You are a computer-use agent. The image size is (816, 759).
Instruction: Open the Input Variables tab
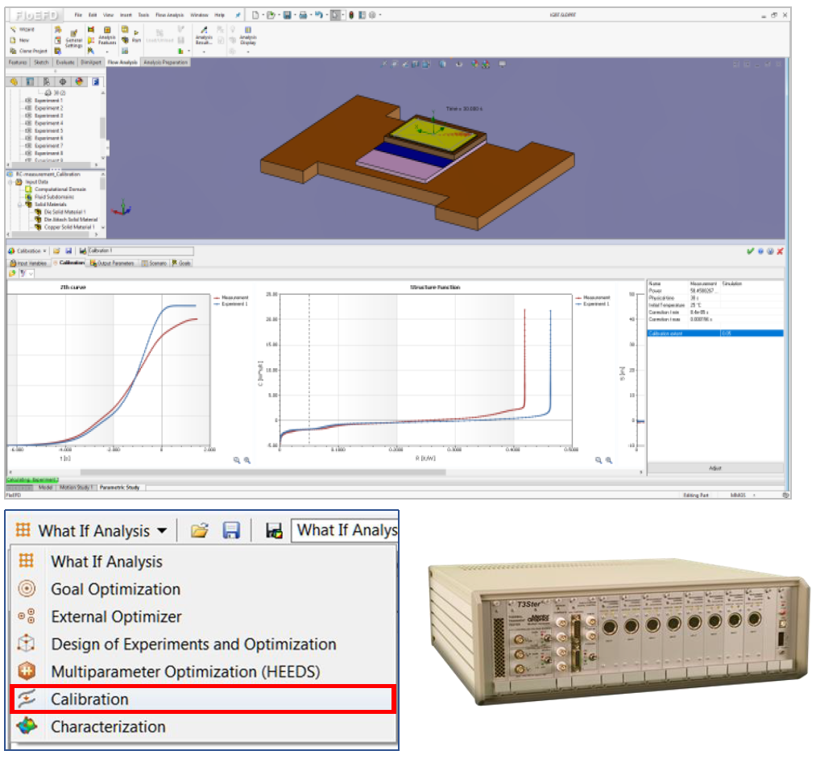click(x=29, y=263)
